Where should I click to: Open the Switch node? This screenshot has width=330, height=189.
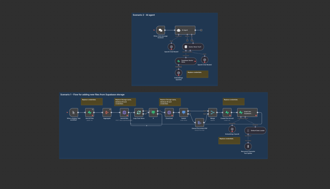184,113
